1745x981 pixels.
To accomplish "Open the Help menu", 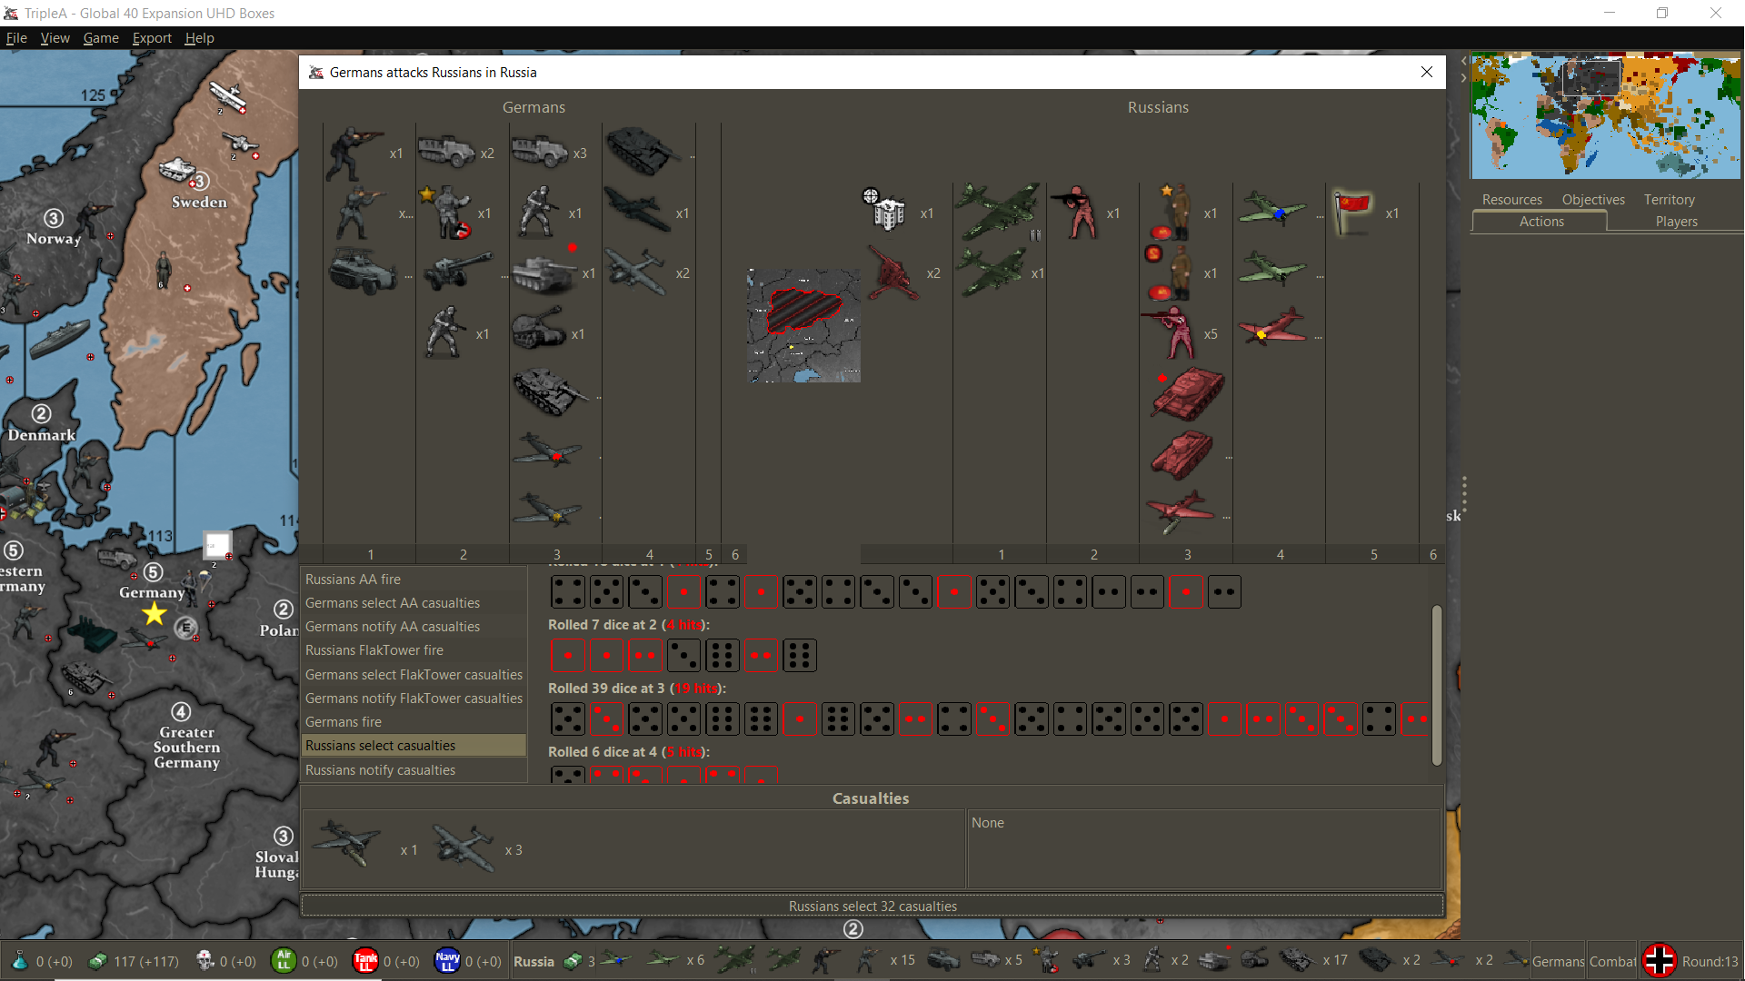I will pos(199,38).
